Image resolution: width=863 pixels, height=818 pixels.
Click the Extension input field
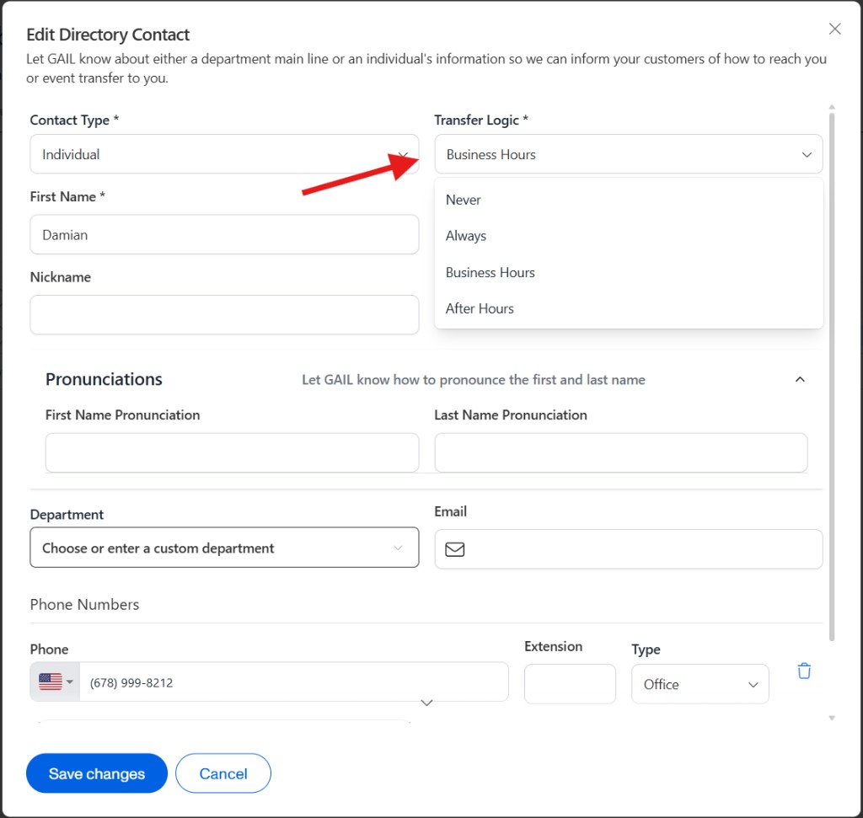click(x=570, y=684)
